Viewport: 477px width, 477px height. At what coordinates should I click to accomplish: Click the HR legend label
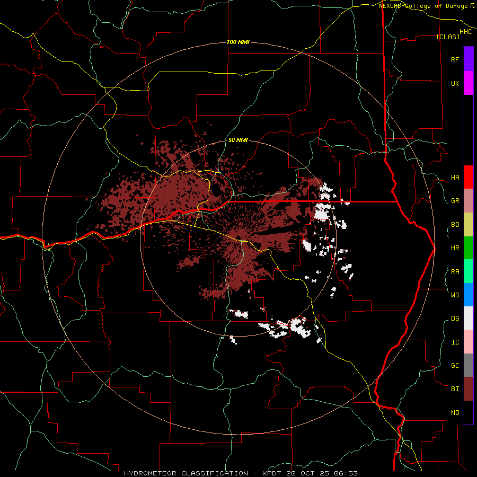(x=455, y=248)
